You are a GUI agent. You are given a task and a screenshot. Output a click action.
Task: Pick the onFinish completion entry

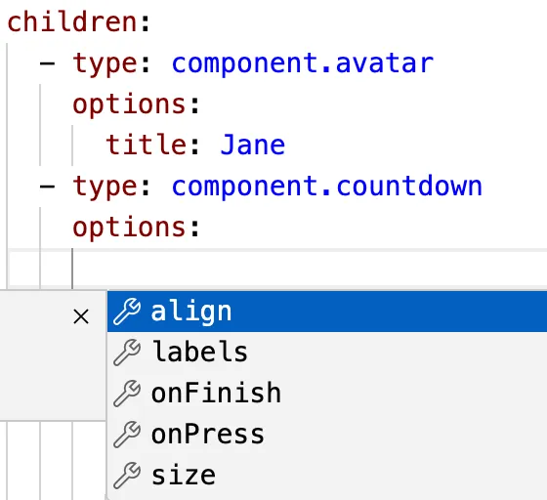327,394
